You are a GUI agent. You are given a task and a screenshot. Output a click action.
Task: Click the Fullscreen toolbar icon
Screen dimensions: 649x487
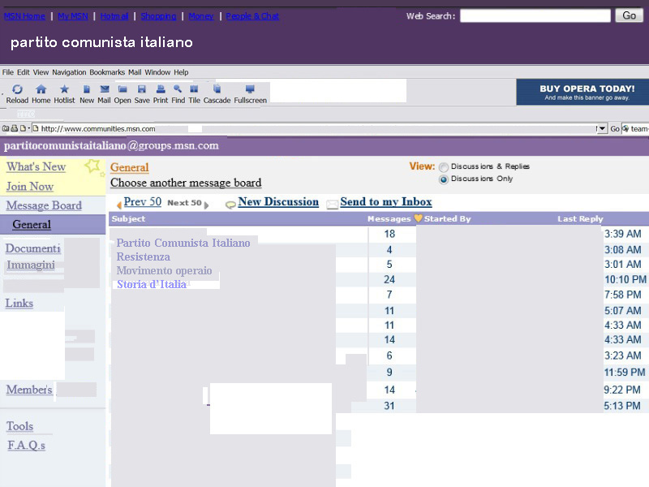250,89
